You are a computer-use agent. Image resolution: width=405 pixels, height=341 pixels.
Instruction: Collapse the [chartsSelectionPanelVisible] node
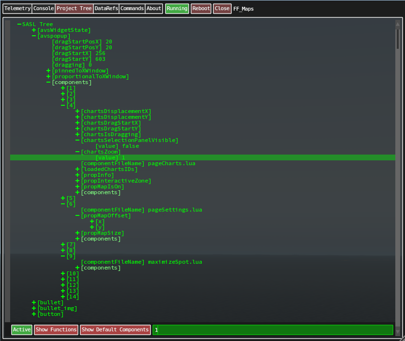click(x=77, y=140)
